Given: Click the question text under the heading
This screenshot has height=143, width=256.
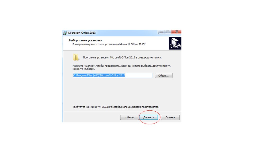Looking at the screenshot, I should 109,44.
